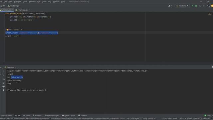Click 'start' console output line
The width and height of the screenshot is (213, 120).
(x=10, y=74)
